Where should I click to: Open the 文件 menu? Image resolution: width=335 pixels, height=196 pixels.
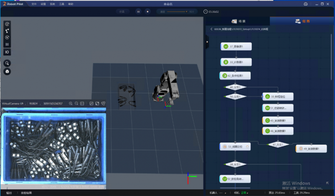[34, 4]
